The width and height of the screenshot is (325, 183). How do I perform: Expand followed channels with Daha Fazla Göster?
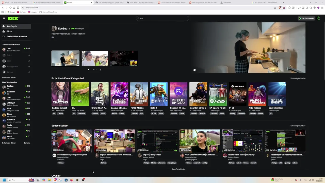(9, 77)
